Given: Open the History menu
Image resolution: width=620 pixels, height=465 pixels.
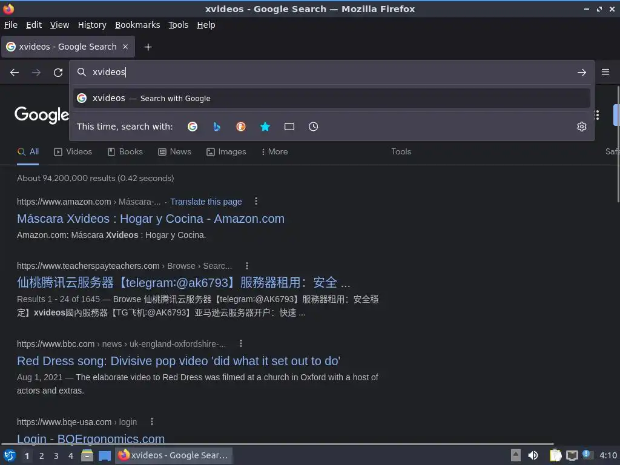Looking at the screenshot, I should (92, 25).
